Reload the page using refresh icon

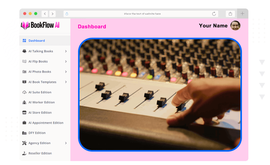point(214,14)
